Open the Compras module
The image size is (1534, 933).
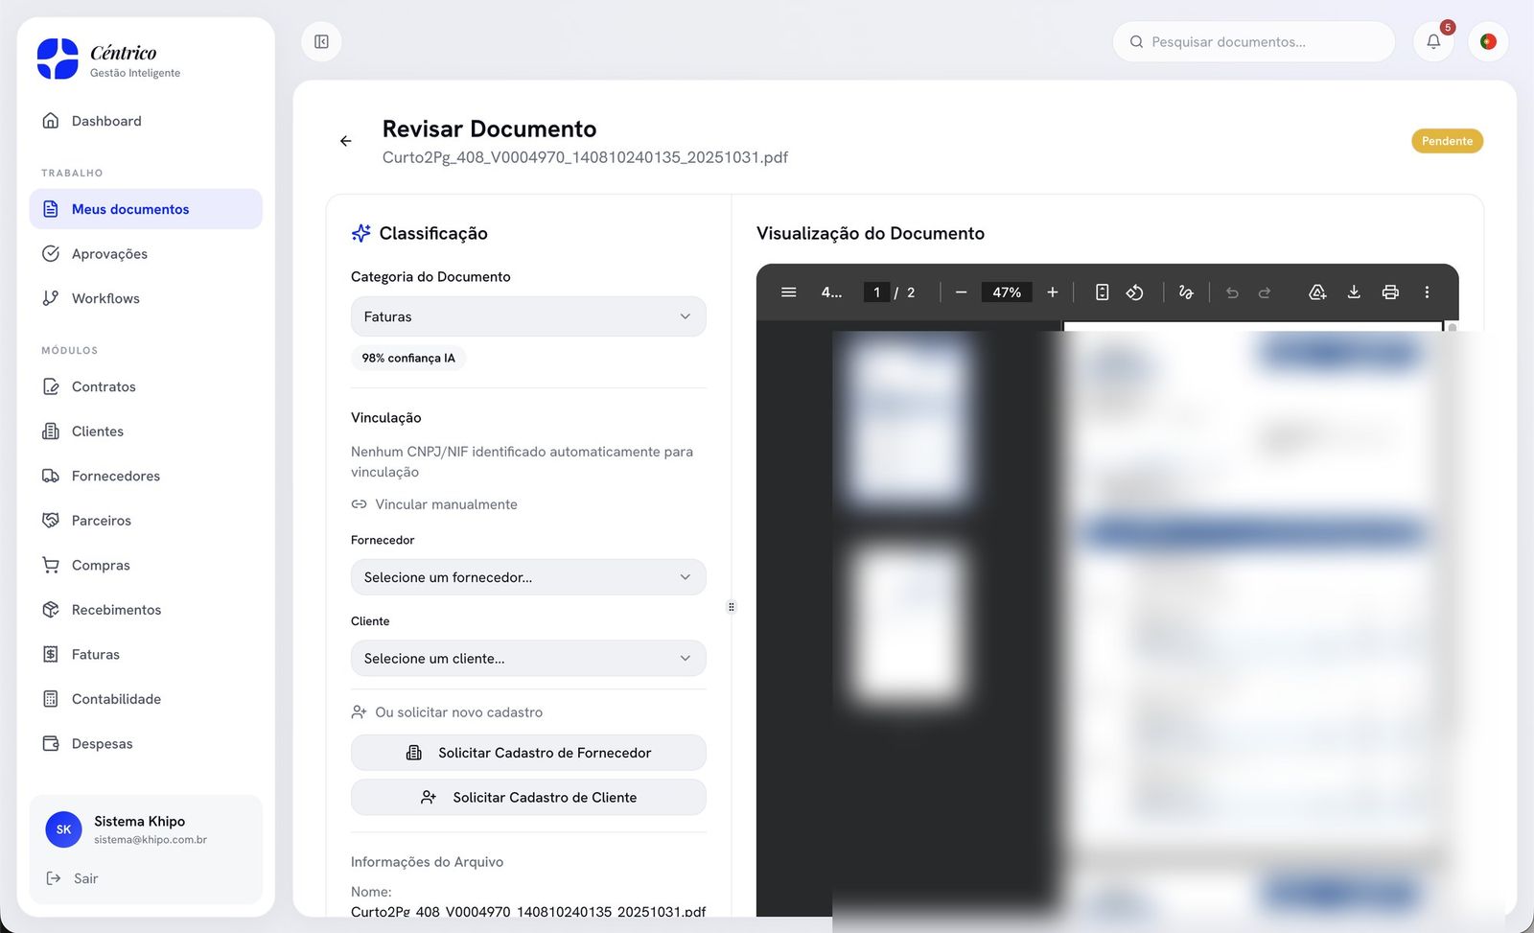coord(146,565)
